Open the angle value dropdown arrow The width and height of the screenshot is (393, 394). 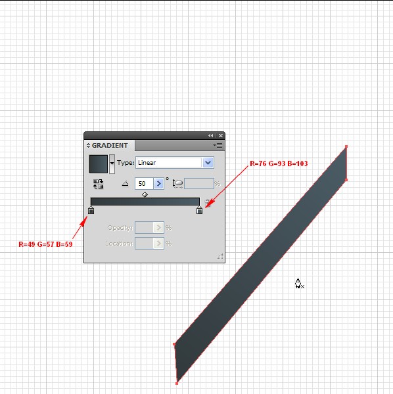158,183
